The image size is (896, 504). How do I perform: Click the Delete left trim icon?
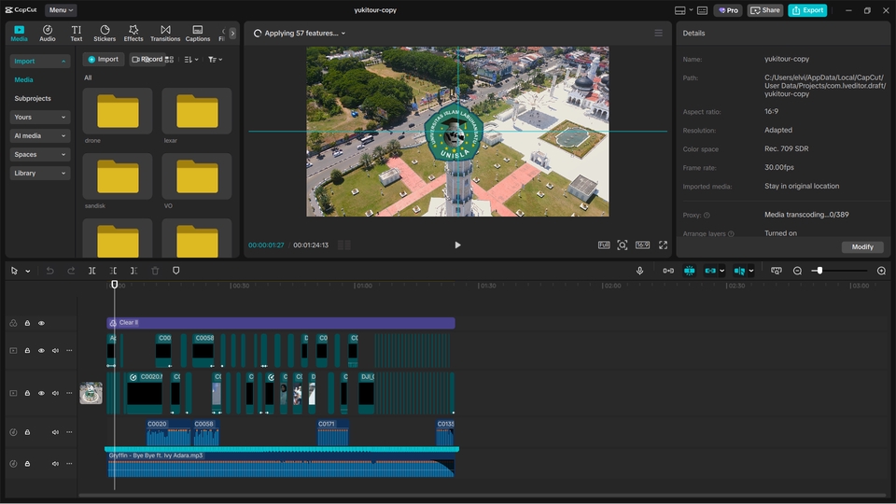tap(113, 271)
